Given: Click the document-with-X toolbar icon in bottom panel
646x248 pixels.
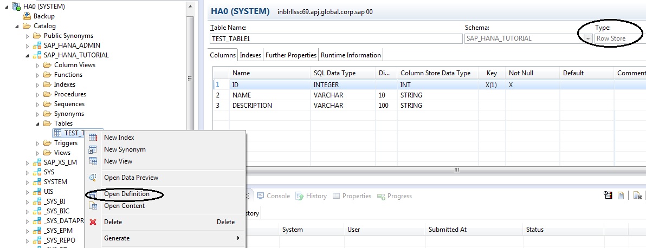Looking at the screenshot, I should coord(637,195).
